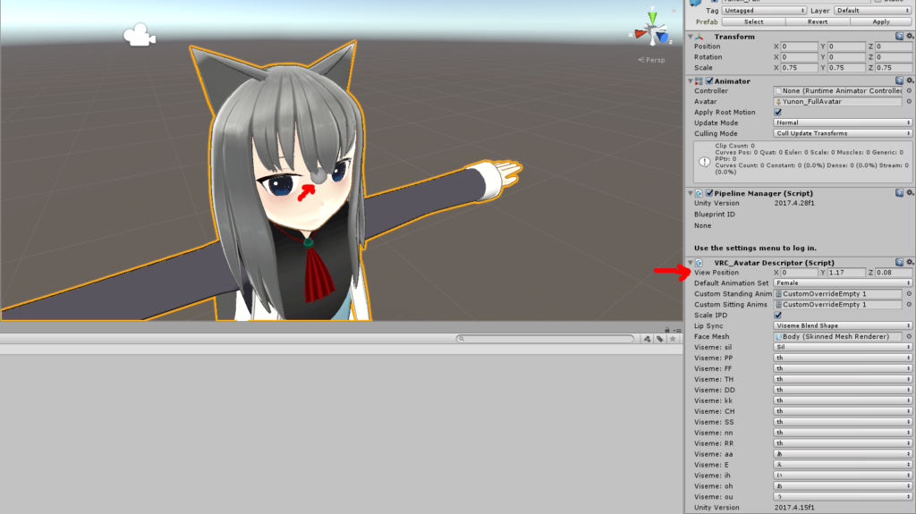
Task: Open Animator component gear menu
Action: (910, 80)
